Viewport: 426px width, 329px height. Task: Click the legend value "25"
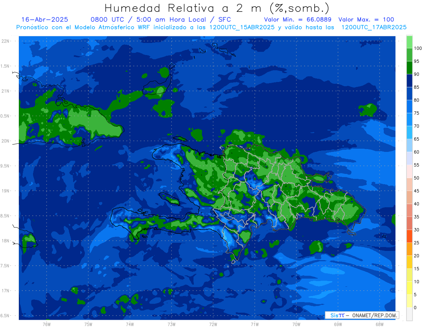416,243
